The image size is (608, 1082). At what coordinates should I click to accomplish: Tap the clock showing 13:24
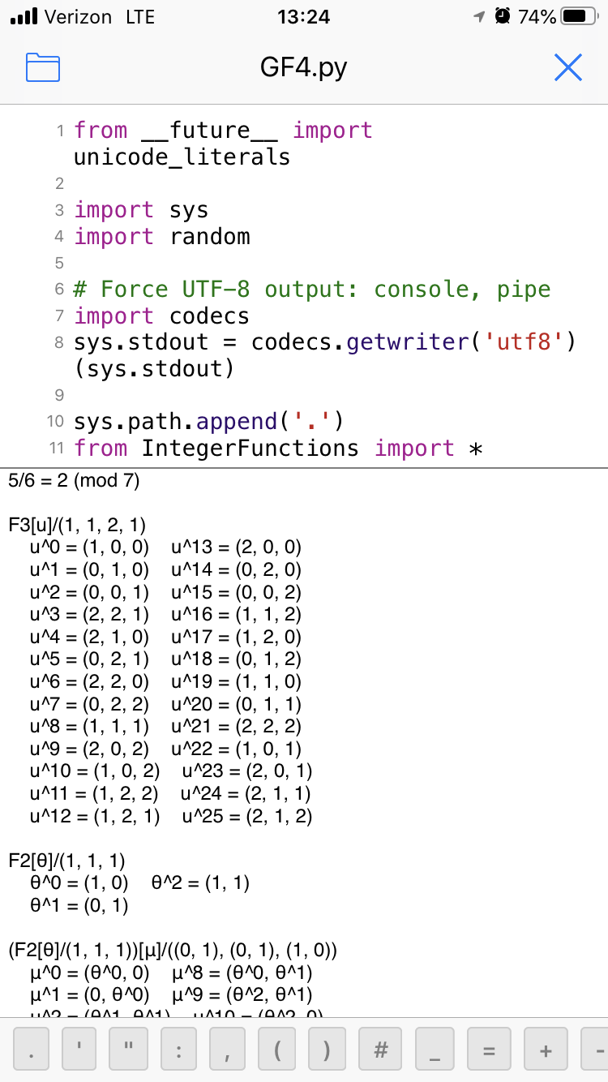pyautogui.click(x=303, y=15)
